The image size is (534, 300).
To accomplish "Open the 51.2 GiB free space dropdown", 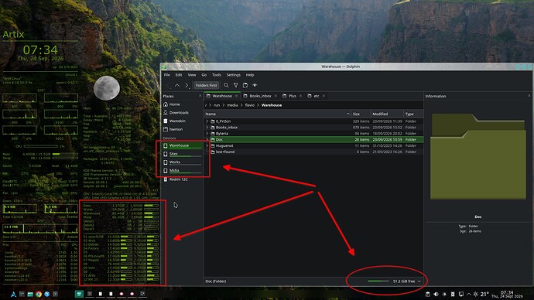I will coord(407,281).
